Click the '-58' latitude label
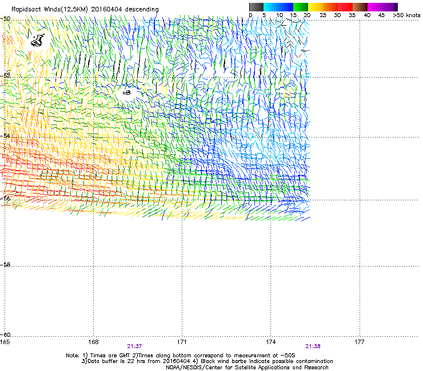The height and width of the screenshot is (371, 423). click(5, 265)
